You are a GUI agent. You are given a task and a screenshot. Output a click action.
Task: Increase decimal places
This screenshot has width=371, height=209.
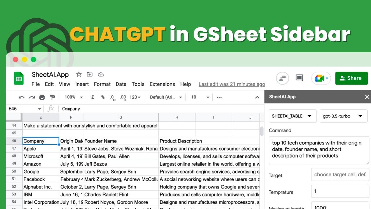(x=123, y=98)
